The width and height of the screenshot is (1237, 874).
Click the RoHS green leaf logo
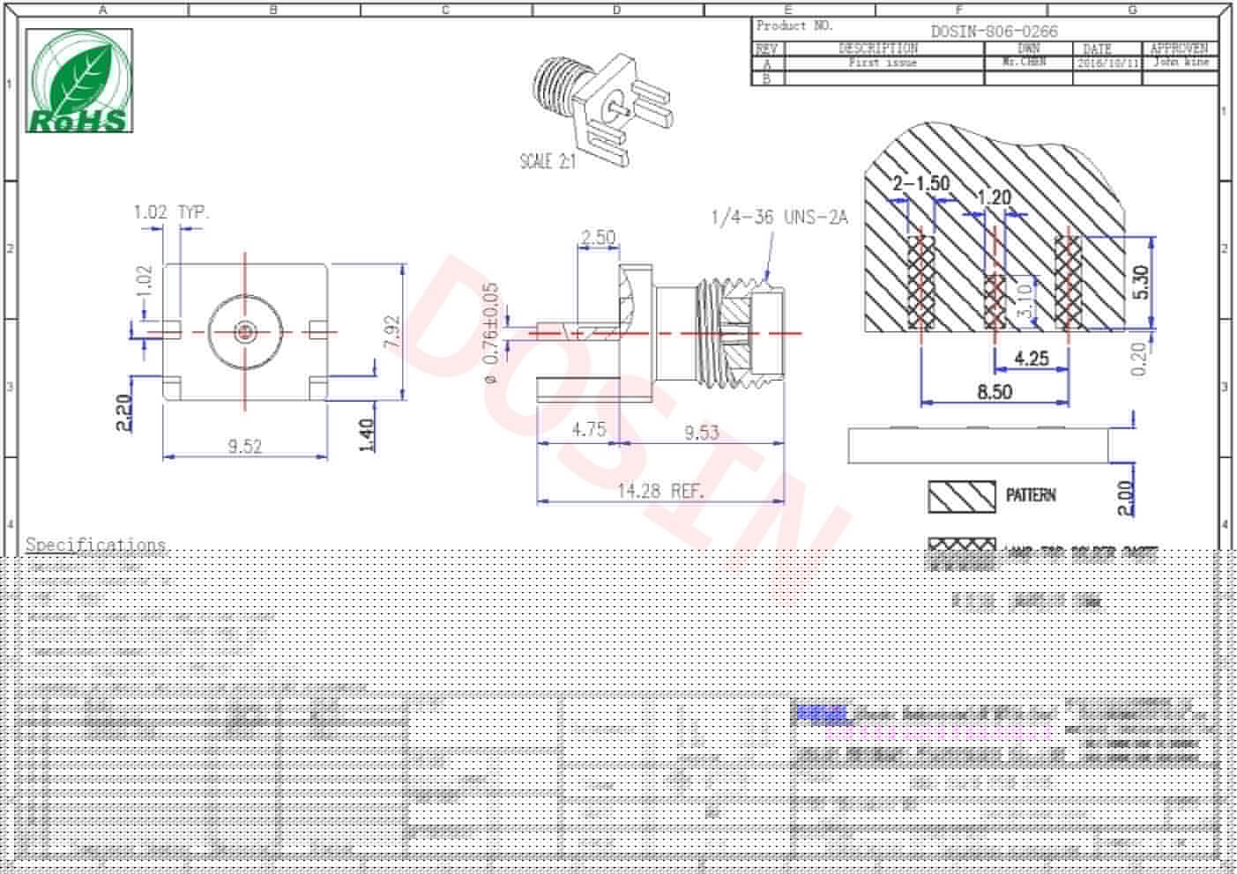pyautogui.click(x=79, y=81)
